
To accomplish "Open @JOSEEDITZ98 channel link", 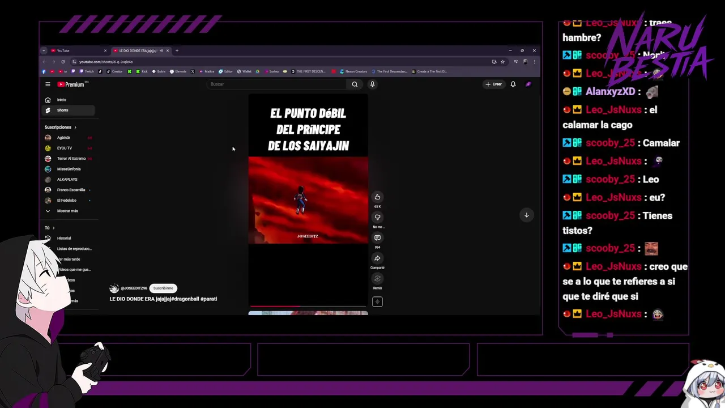I will (x=134, y=288).
